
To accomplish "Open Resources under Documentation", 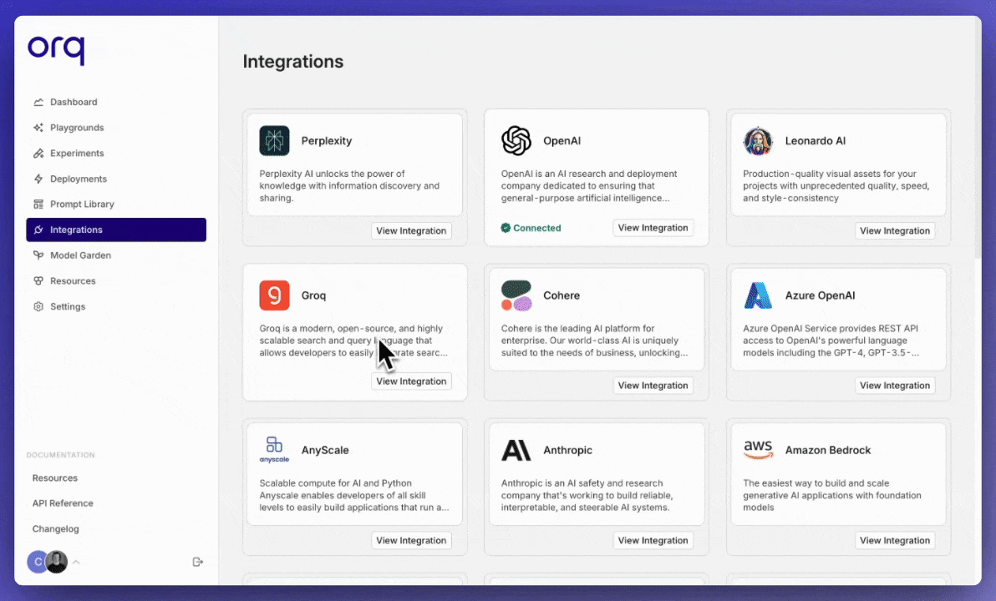I will tap(54, 478).
